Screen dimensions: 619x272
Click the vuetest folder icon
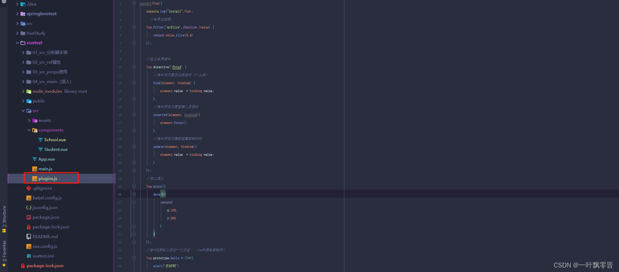click(23, 43)
